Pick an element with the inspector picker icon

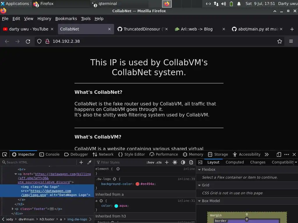pos(5,154)
